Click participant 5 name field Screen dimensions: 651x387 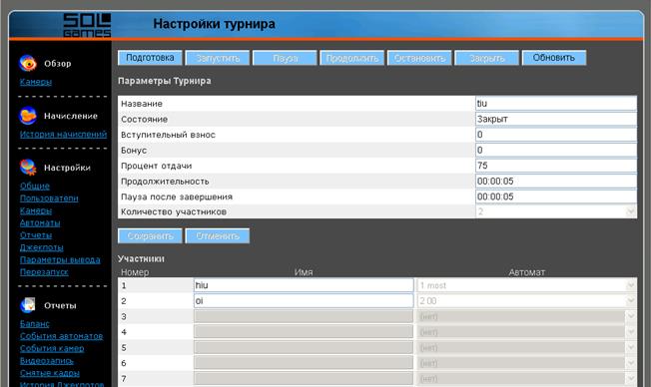point(304,347)
